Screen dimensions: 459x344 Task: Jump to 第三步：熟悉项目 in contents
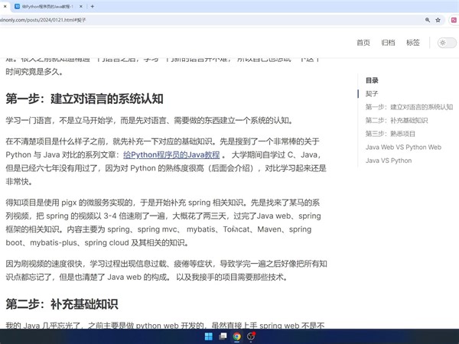390,134
